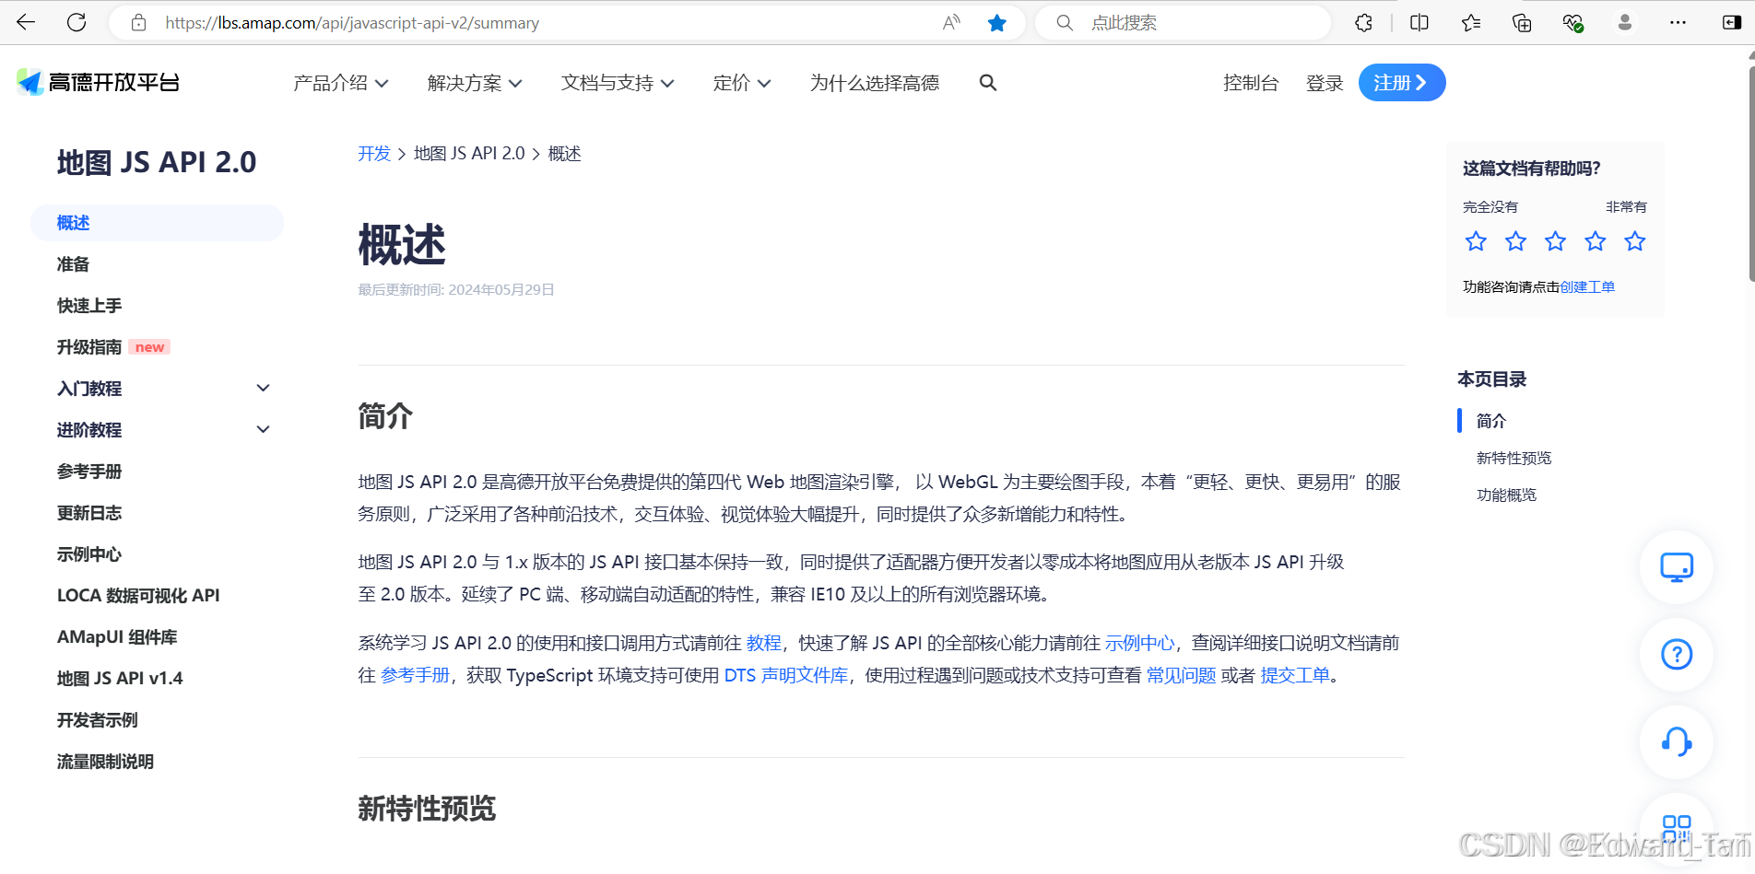Open 为什么选择高德 nav item
This screenshot has height=874, width=1755.
click(874, 83)
